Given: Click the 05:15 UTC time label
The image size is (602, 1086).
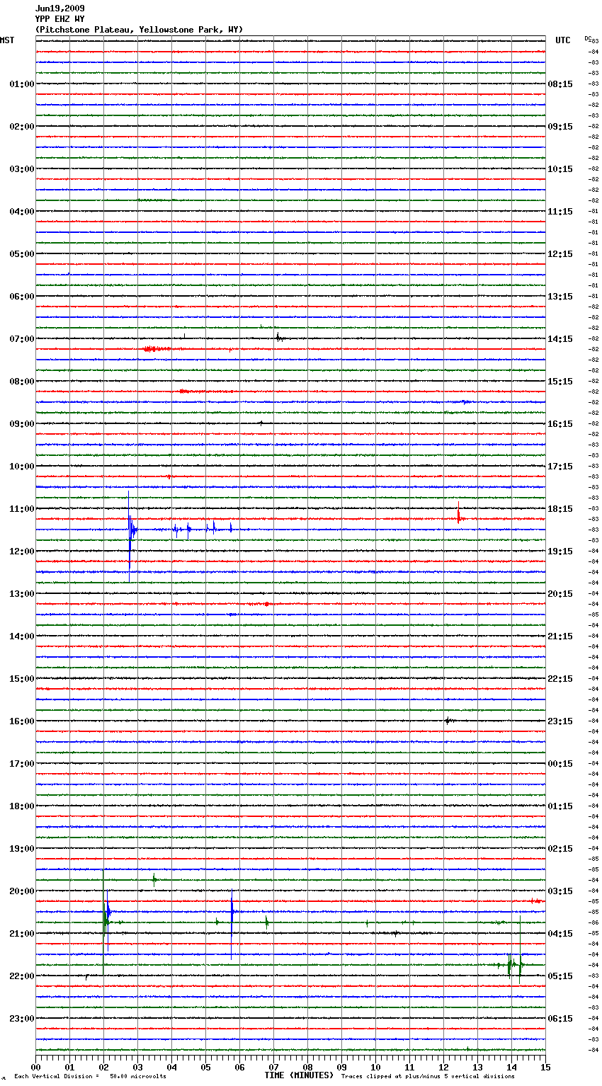Looking at the screenshot, I should point(560,976).
